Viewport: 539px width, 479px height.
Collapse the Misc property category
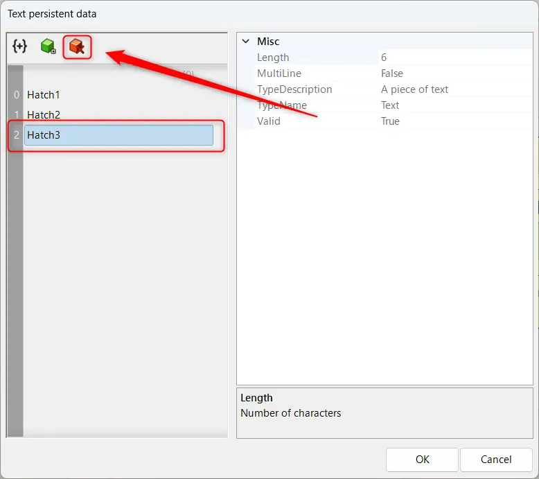(245, 42)
